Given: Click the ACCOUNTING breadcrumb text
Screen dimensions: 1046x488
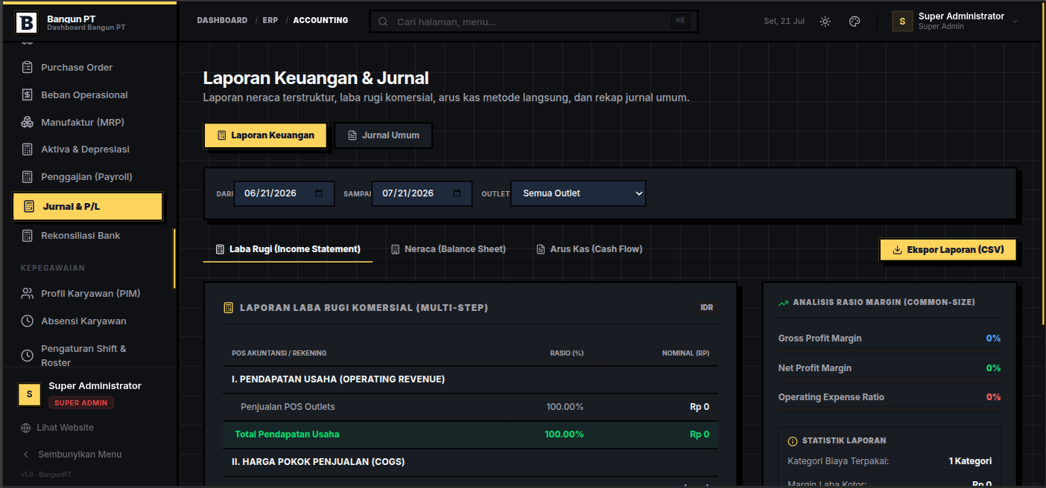Looking at the screenshot, I should (x=320, y=20).
